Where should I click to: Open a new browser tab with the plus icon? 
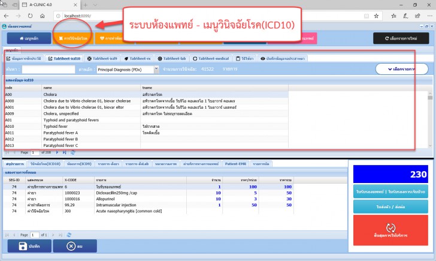point(86,5)
